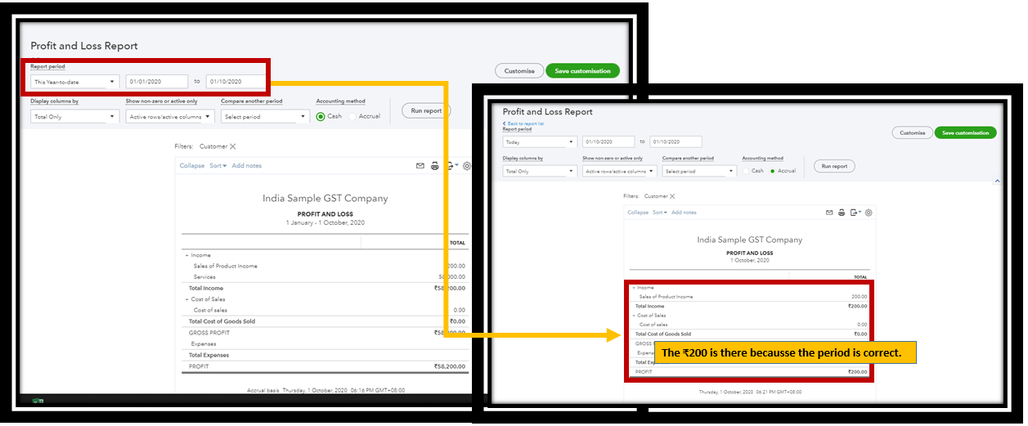Open report settings gear in left window
This screenshot has width=1028, height=426.
coord(467,166)
